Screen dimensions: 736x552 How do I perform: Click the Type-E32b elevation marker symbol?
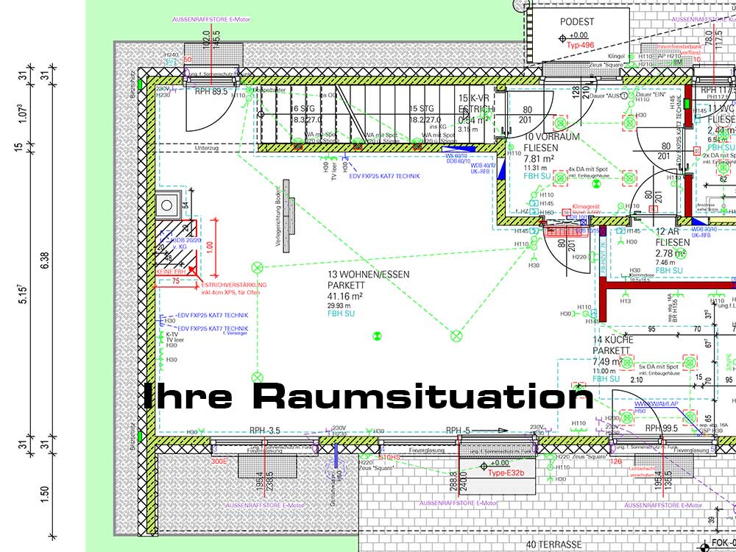point(484,465)
